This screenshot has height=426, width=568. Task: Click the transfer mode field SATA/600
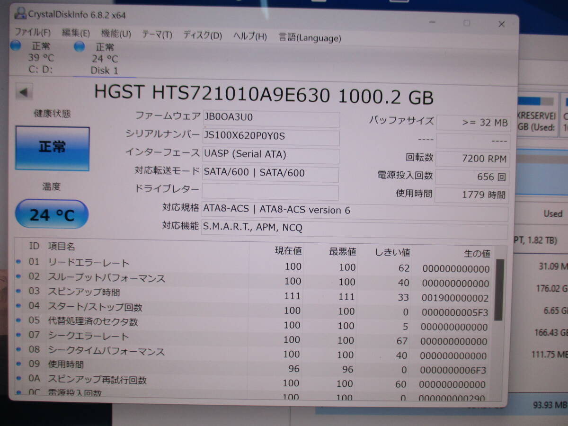tap(271, 174)
